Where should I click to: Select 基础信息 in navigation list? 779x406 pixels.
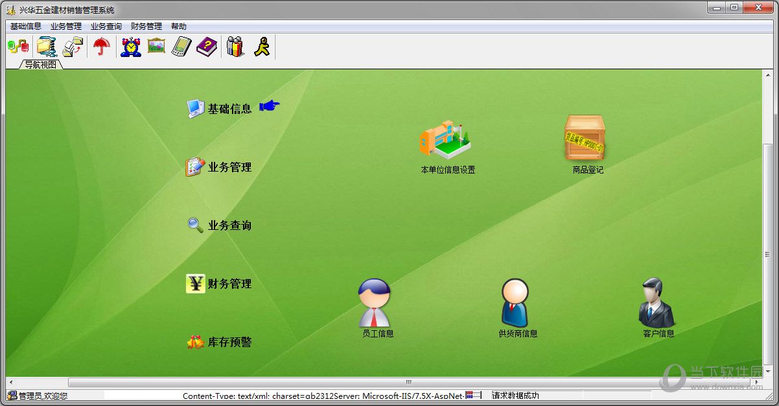229,109
